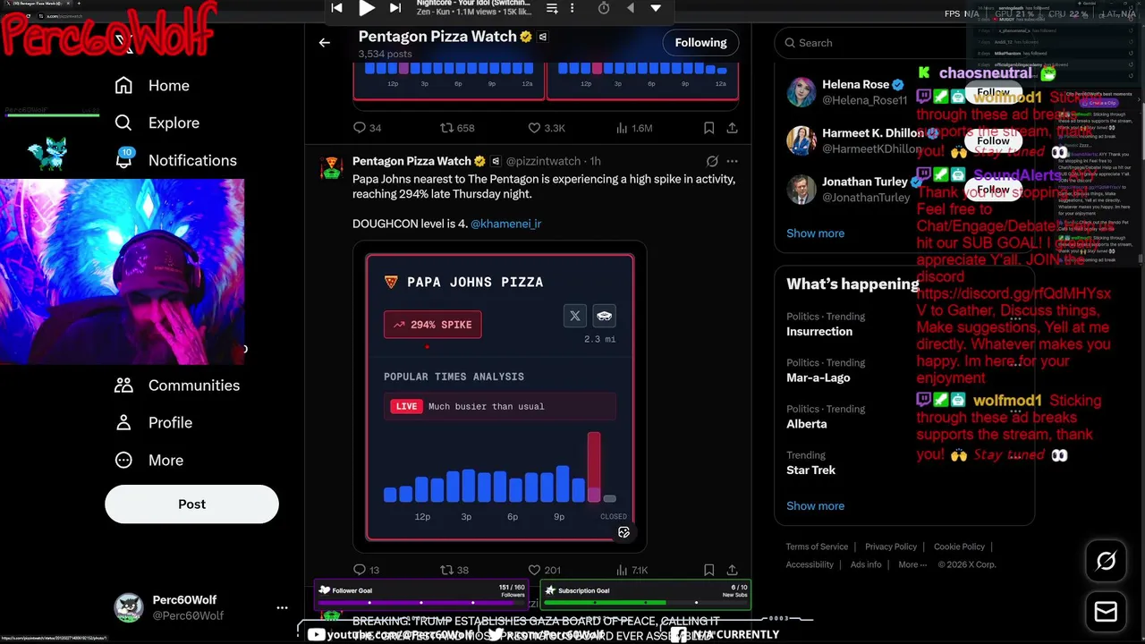Viewport: 1145px width, 644px height.
Task: Follow Jonathan Turley
Action: coord(993,190)
